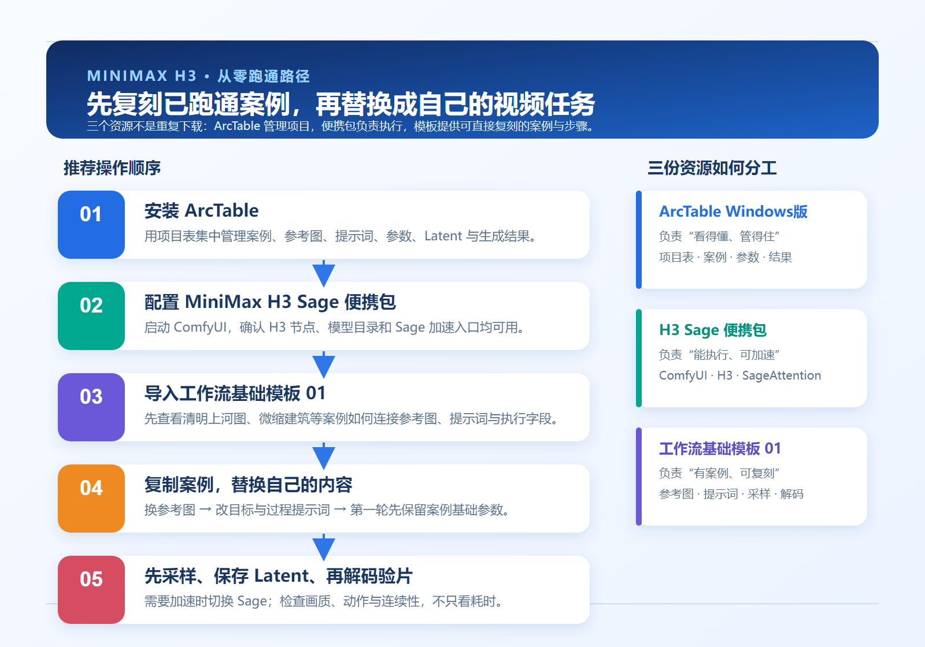
Task: Click the blue 01 step badge
Action: [91, 225]
